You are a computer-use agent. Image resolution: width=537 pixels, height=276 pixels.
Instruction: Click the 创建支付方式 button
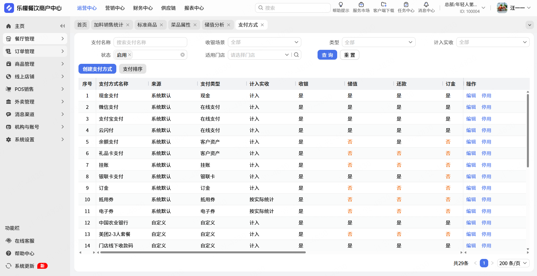point(97,69)
